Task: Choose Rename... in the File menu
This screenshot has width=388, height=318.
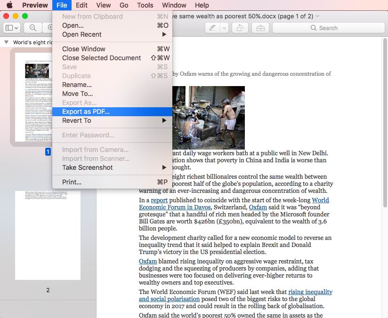Action: click(113, 85)
